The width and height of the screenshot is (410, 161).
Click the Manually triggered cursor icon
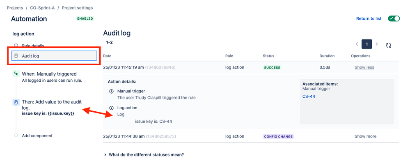tap(16, 74)
